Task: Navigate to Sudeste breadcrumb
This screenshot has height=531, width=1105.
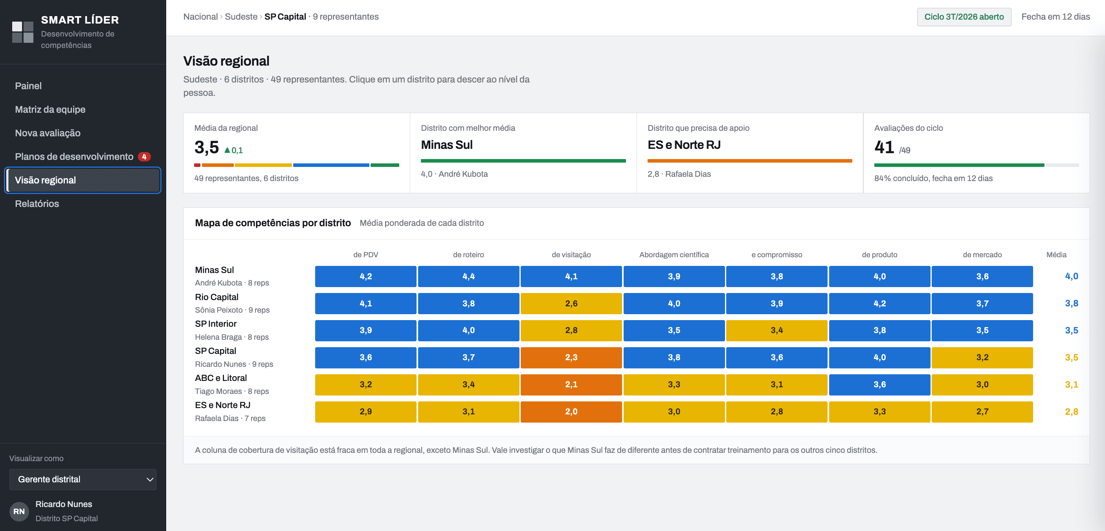Action: [241, 17]
